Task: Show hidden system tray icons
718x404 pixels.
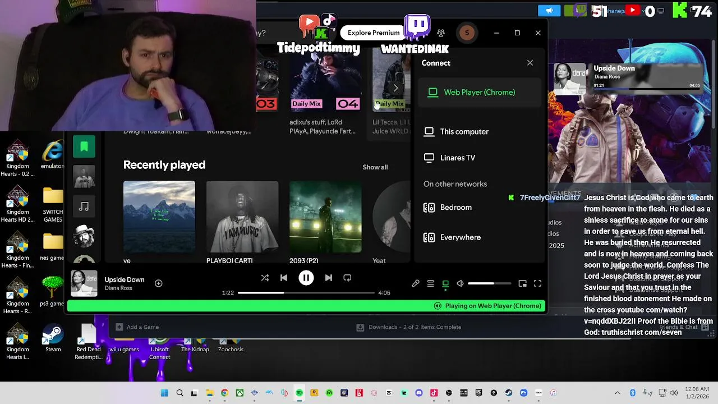Action: (618, 393)
